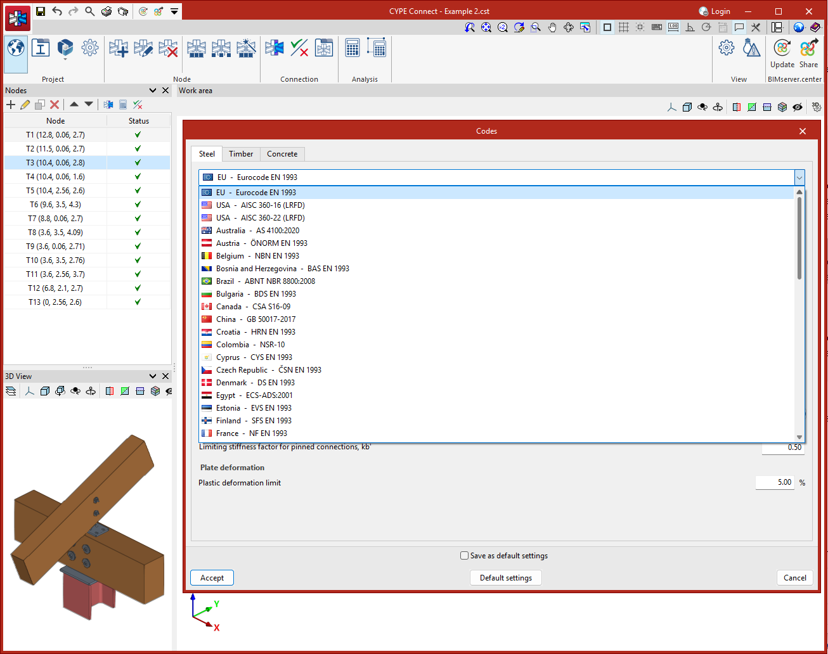Switch to the Timber tab

pyautogui.click(x=241, y=154)
